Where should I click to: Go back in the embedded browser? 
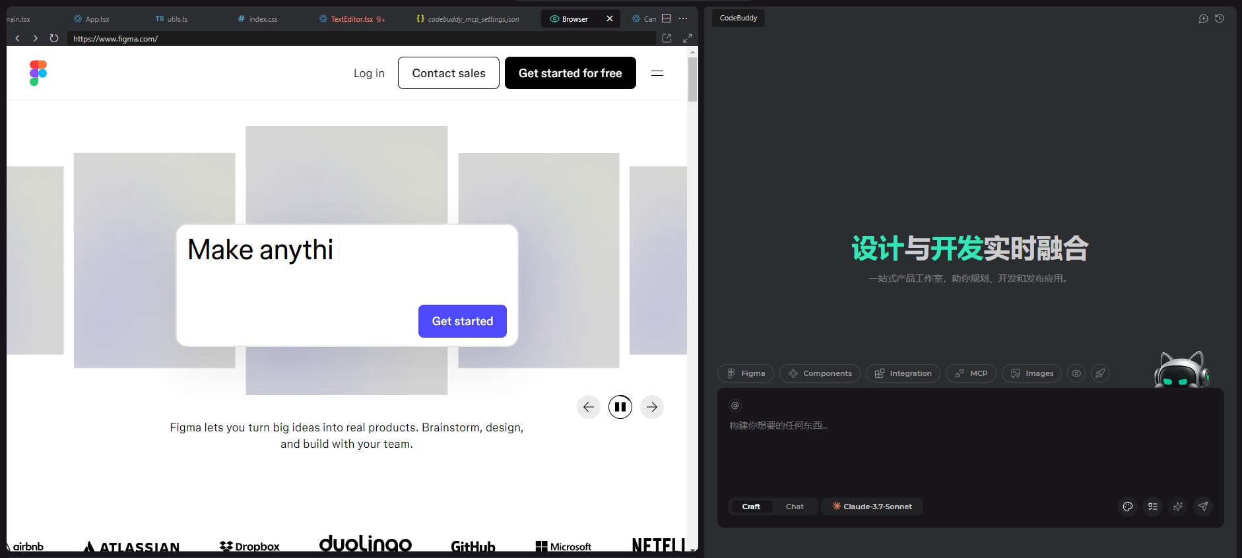coord(17,38)
